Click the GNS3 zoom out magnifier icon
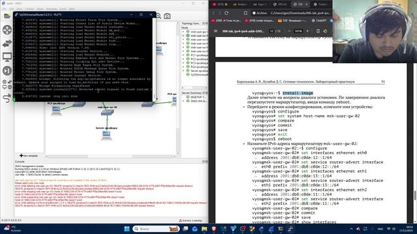The image size is (417, 234). tap(158, 16)
